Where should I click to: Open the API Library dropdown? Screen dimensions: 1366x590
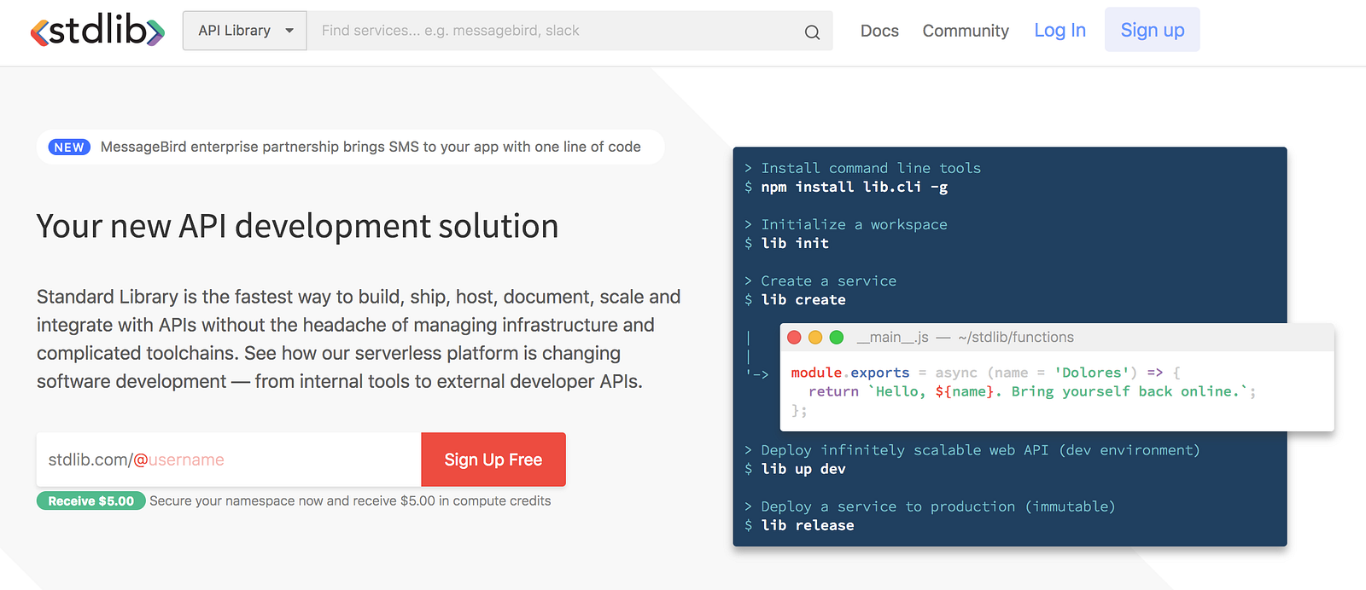244,31
